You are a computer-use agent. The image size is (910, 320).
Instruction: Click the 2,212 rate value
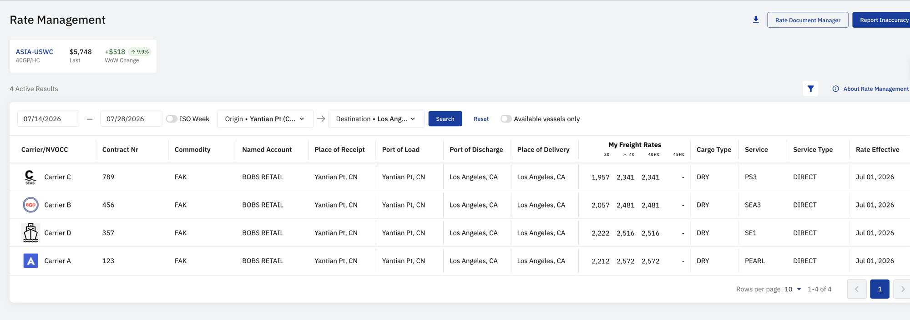click(x=600, y=261)
